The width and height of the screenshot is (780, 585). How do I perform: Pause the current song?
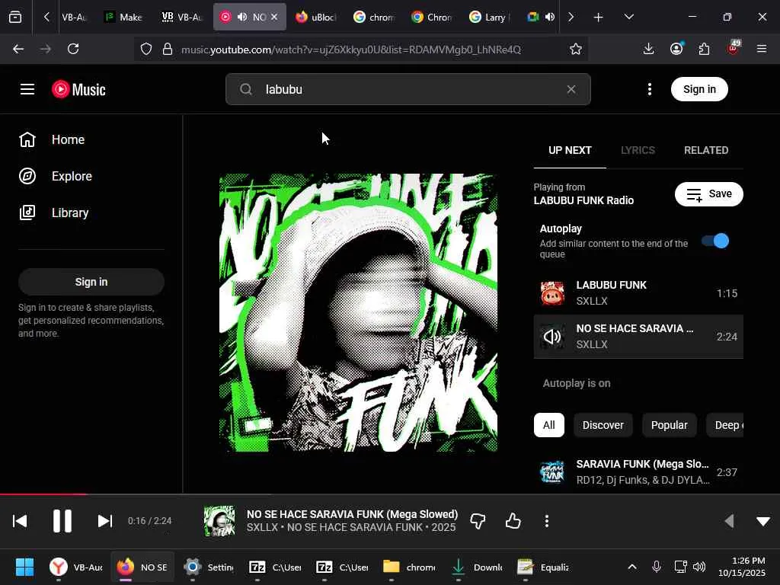62,521
